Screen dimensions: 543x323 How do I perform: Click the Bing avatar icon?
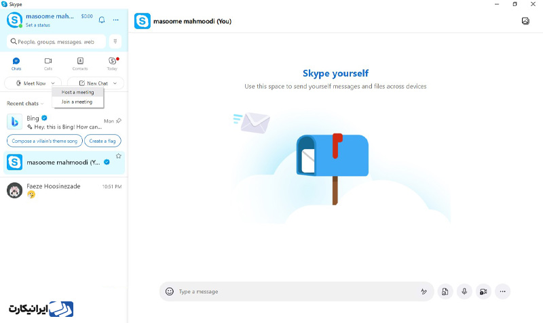(14, 122)
